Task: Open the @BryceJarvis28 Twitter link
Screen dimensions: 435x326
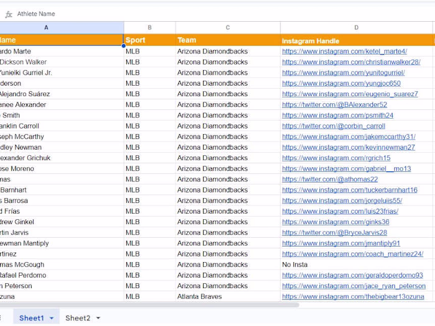Action: [x=334, y=233]
